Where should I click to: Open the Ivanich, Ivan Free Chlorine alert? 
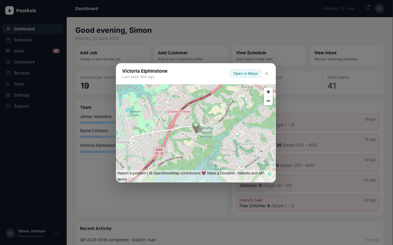(x=308, y=203)
